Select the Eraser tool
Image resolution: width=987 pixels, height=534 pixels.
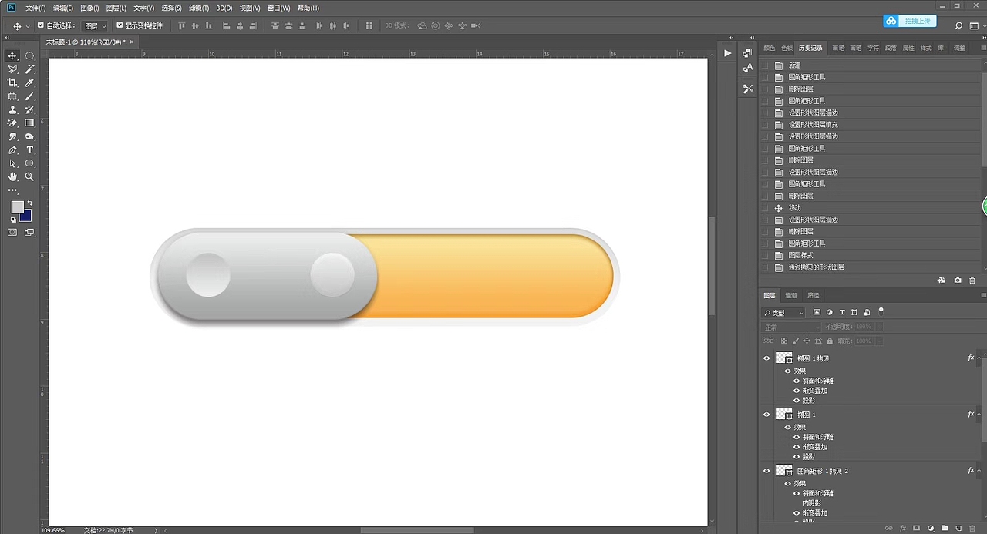[x=12, y=123]
